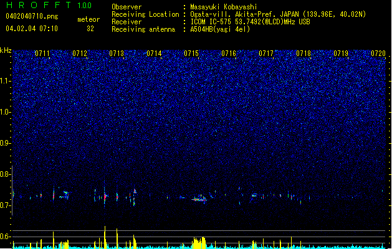Viewport: 392px width, 249px height.
Task: Click time marker 0713
Action: coord(117,54)
